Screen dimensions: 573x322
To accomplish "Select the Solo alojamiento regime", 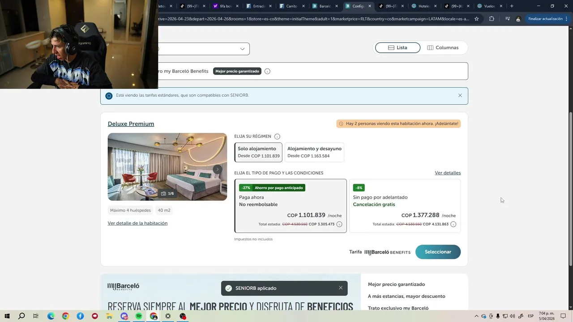I will [x=258, y=152].
